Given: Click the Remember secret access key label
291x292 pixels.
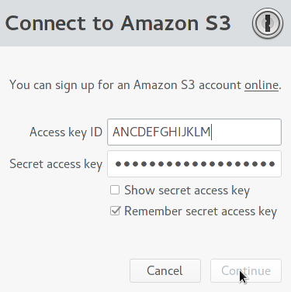Looking at the screenshot, I should click(x=200, y=211).
